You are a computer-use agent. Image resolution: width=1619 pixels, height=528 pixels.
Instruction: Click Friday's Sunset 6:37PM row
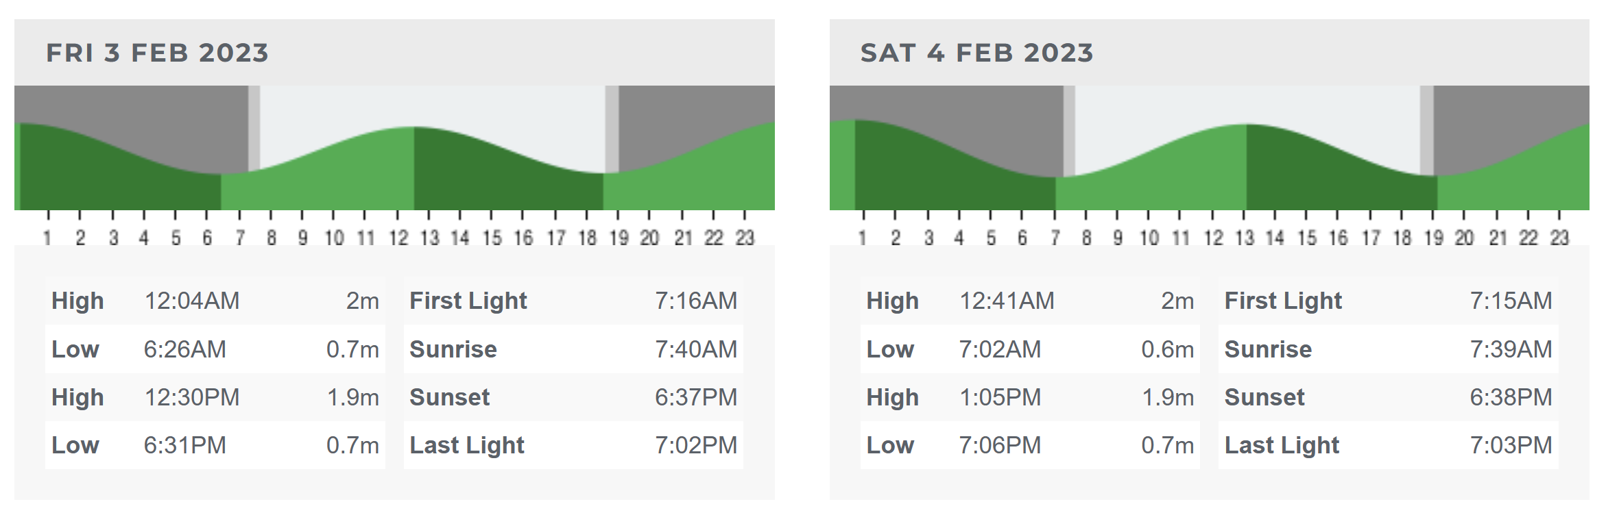573,397
